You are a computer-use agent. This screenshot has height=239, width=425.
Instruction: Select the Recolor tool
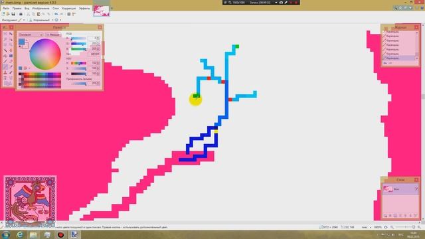[11, 72]
